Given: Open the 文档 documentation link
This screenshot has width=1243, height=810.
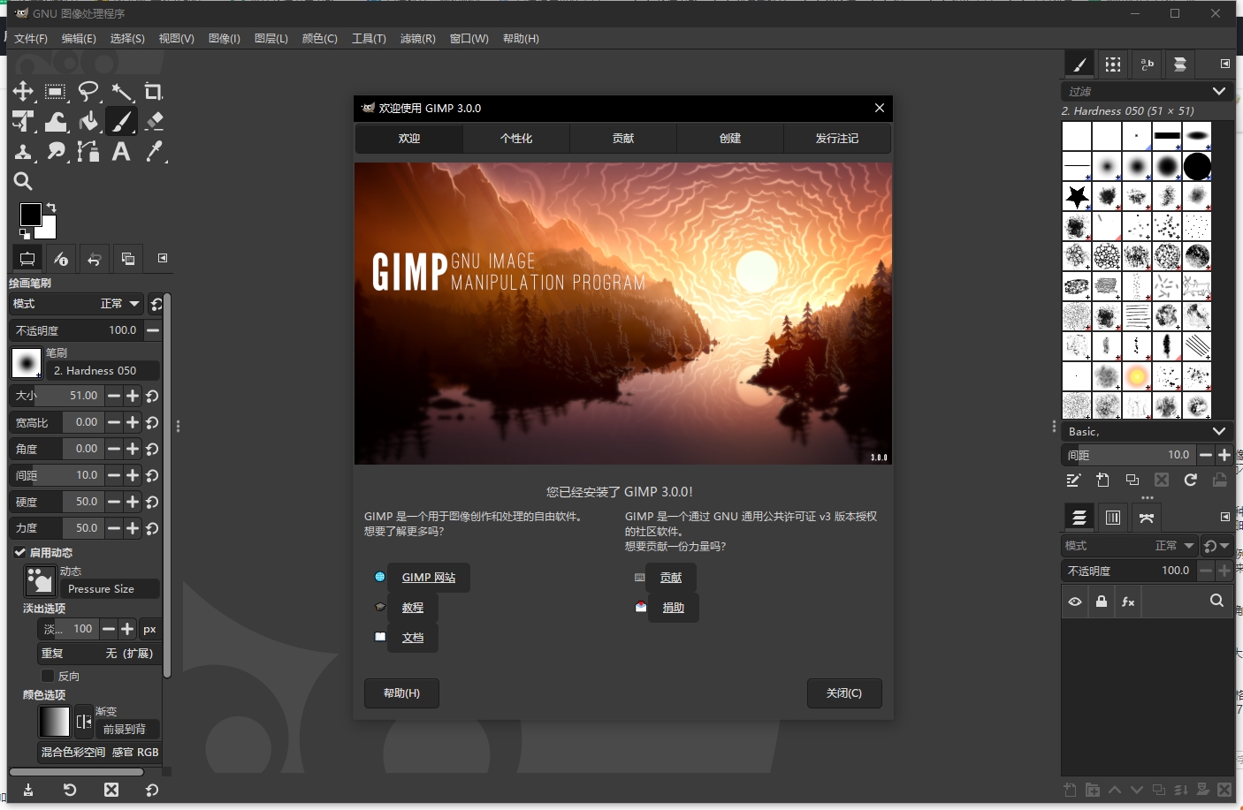Looking at the screenshot, I should coord(413,638).
